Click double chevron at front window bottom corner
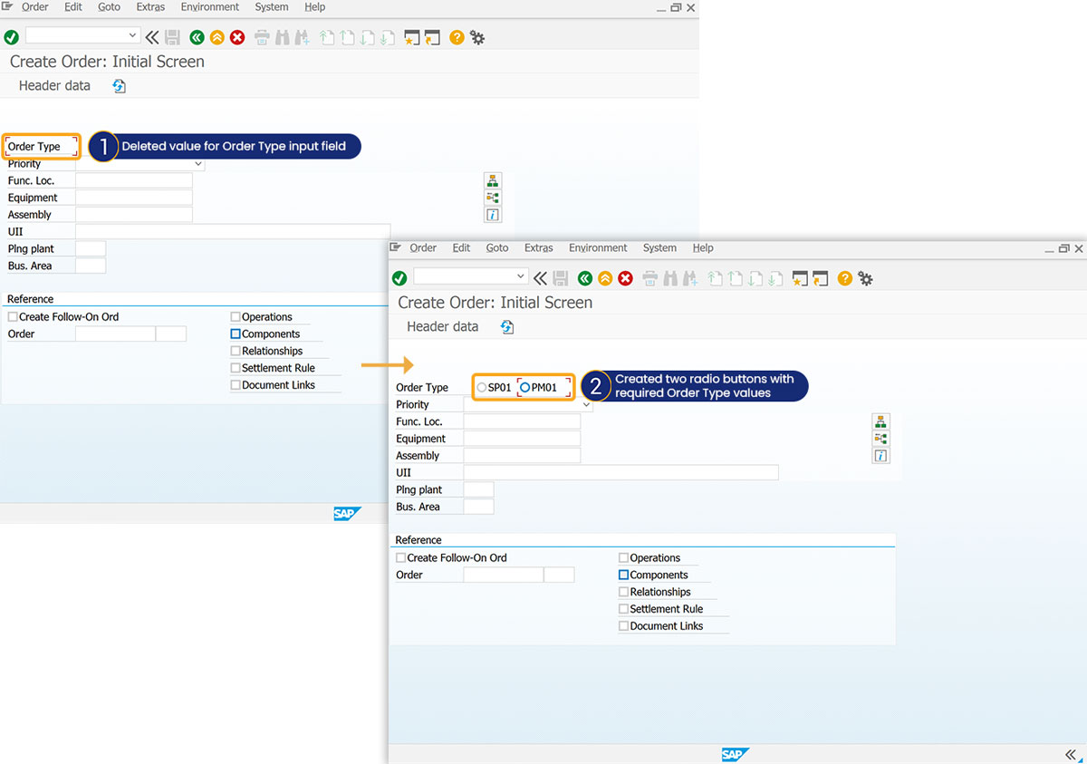This screenshot has height=764, width=1087. pos(1070,755)
